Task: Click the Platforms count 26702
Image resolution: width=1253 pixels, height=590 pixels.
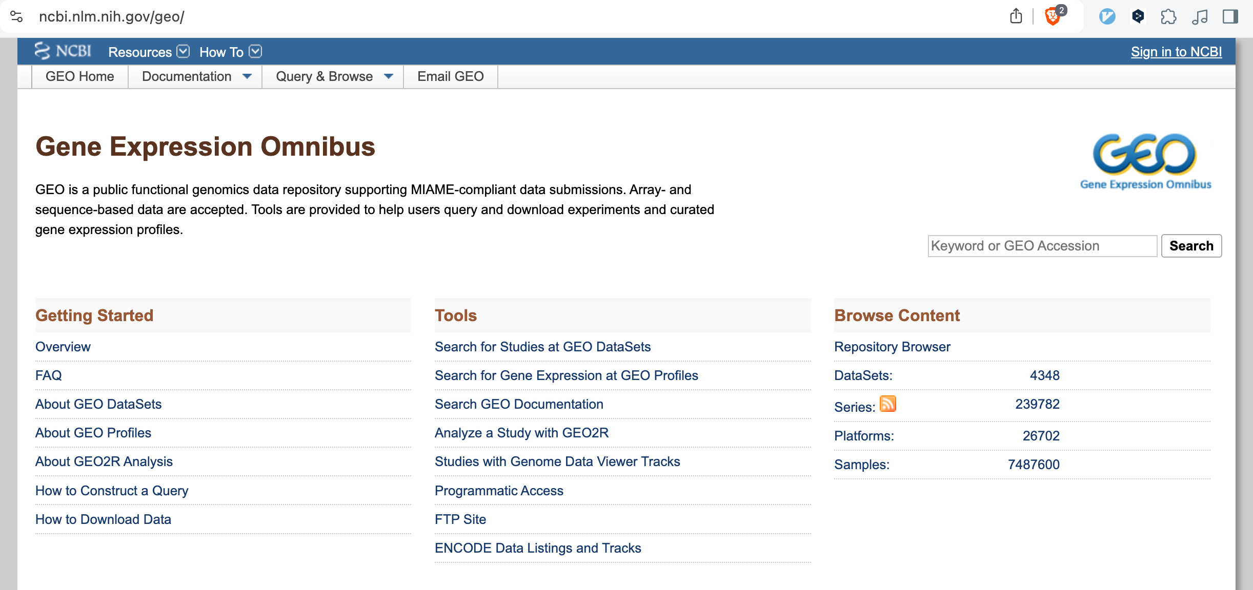Action: pos(1041,436)
